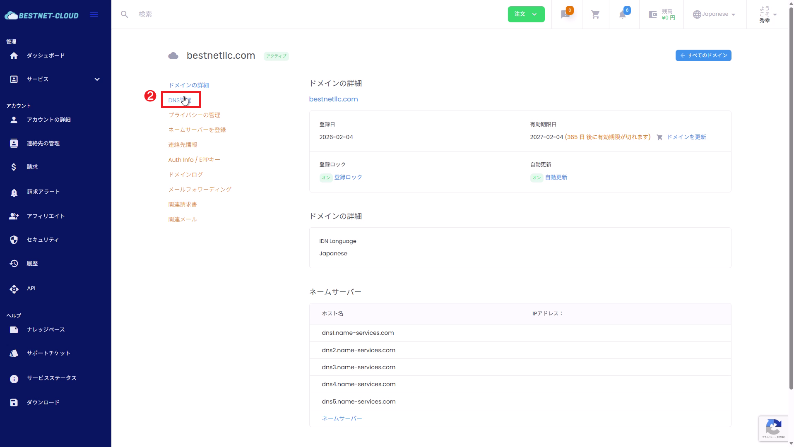Open Auth Info / EPPキー menu item
The width and height of the screenshot is (794, 447).
194,160
